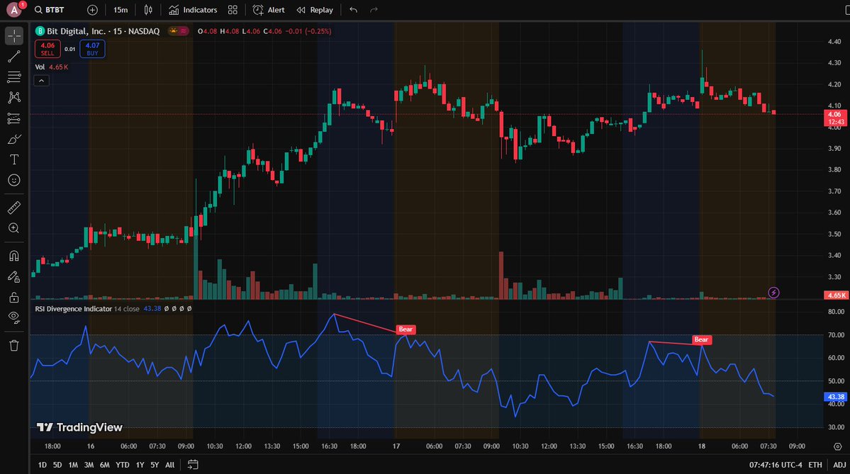Click the Vol 4.65K legend label

pyautogui.click(x=52, y=67)
